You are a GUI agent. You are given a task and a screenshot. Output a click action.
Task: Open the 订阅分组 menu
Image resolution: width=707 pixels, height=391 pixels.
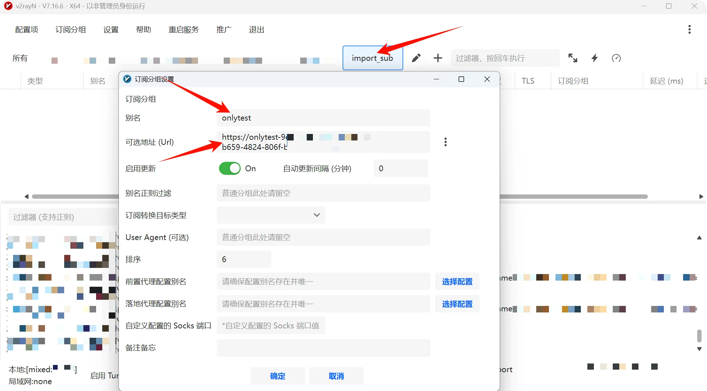point(71,30)
